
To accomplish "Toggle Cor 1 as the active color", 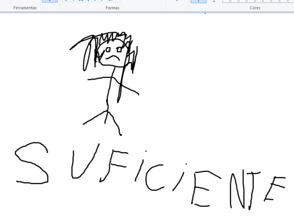I will pyautogui.click(x=199, y=1).
